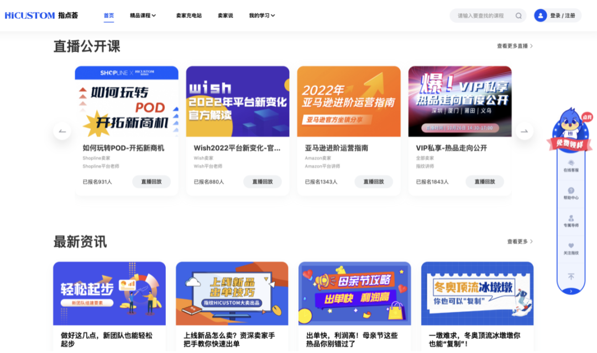
Task: Show next live courses with right arrow
Action: (x=524, y=131)
